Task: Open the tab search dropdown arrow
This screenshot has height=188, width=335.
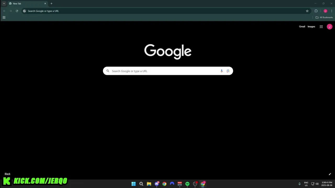Action: click(x=4, y=3)
